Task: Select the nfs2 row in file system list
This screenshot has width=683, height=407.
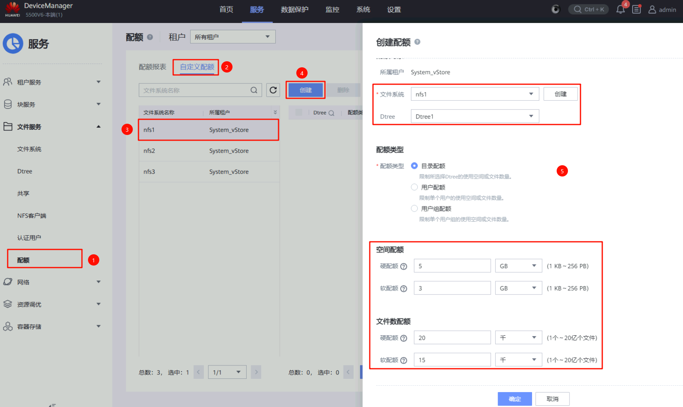Action: click(x=209, y=151)
